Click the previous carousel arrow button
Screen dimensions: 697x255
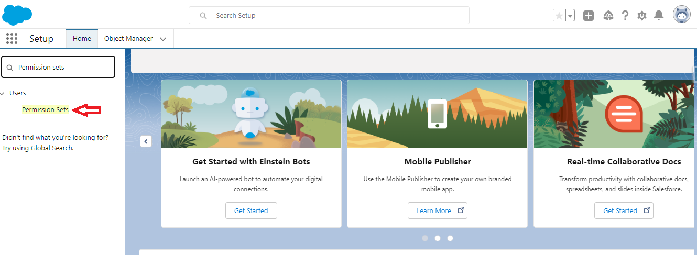point(146,141)
